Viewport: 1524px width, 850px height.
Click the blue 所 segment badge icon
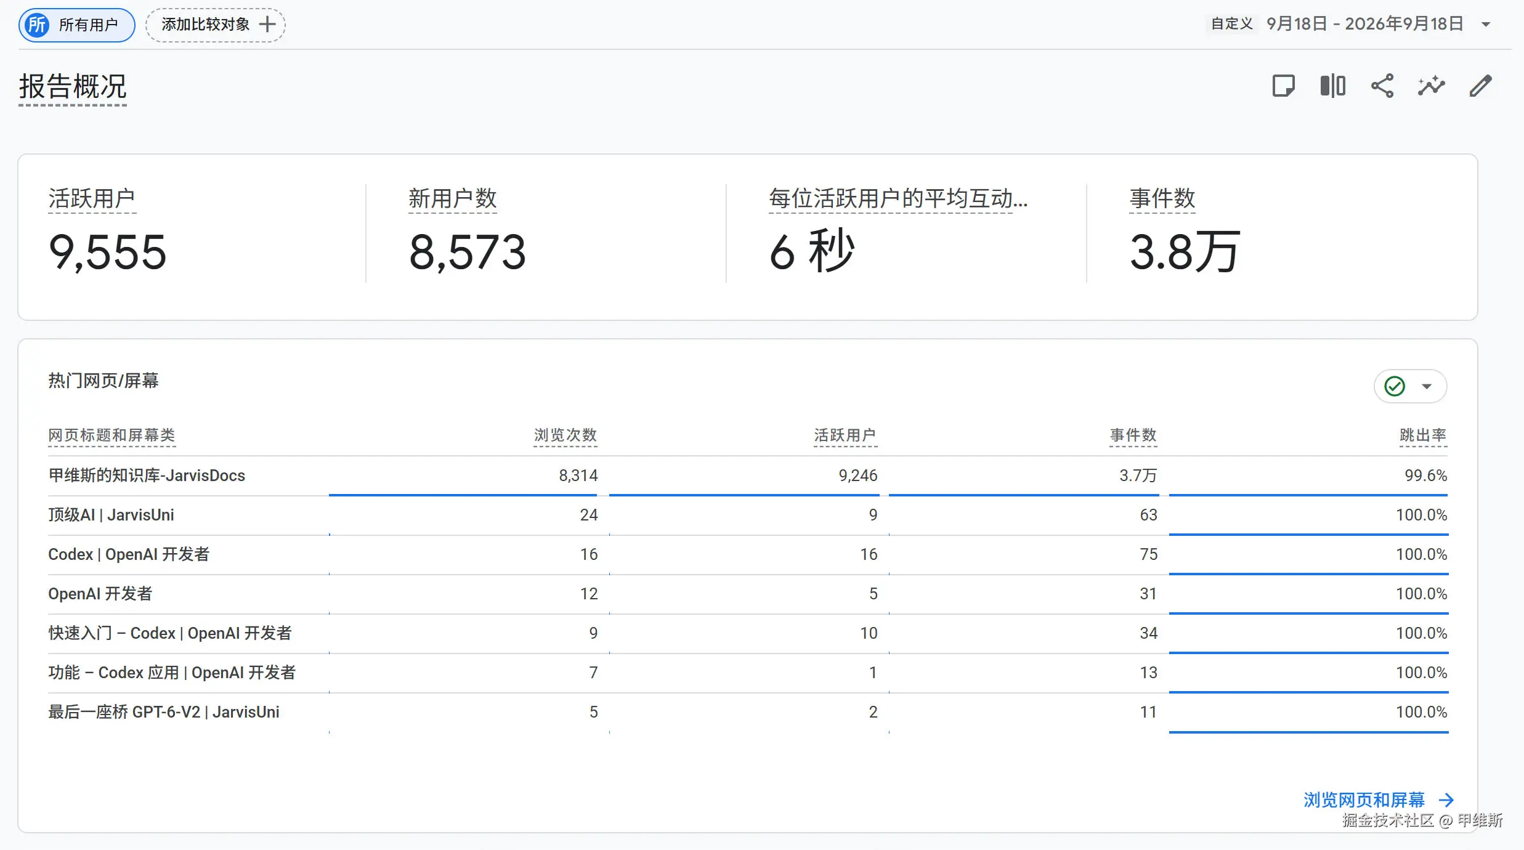[x=38, y=25]
